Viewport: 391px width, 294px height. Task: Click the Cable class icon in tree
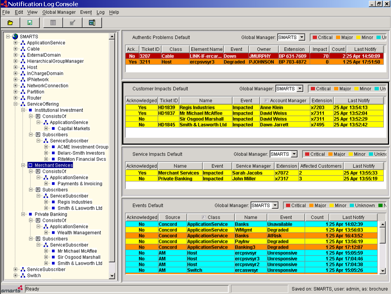[23, 49]
